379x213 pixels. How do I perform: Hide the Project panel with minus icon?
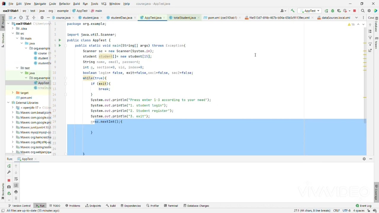point(48,18)
